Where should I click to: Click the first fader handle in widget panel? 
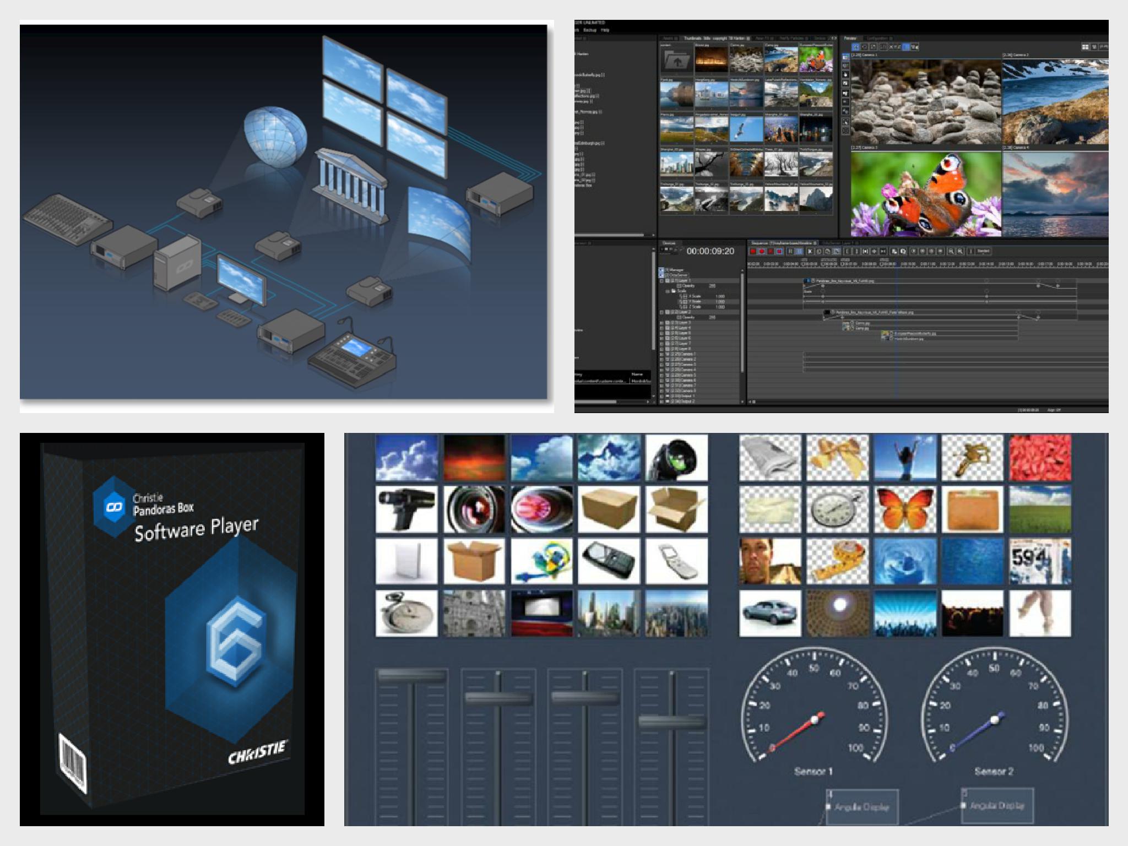tap(411, 676)
